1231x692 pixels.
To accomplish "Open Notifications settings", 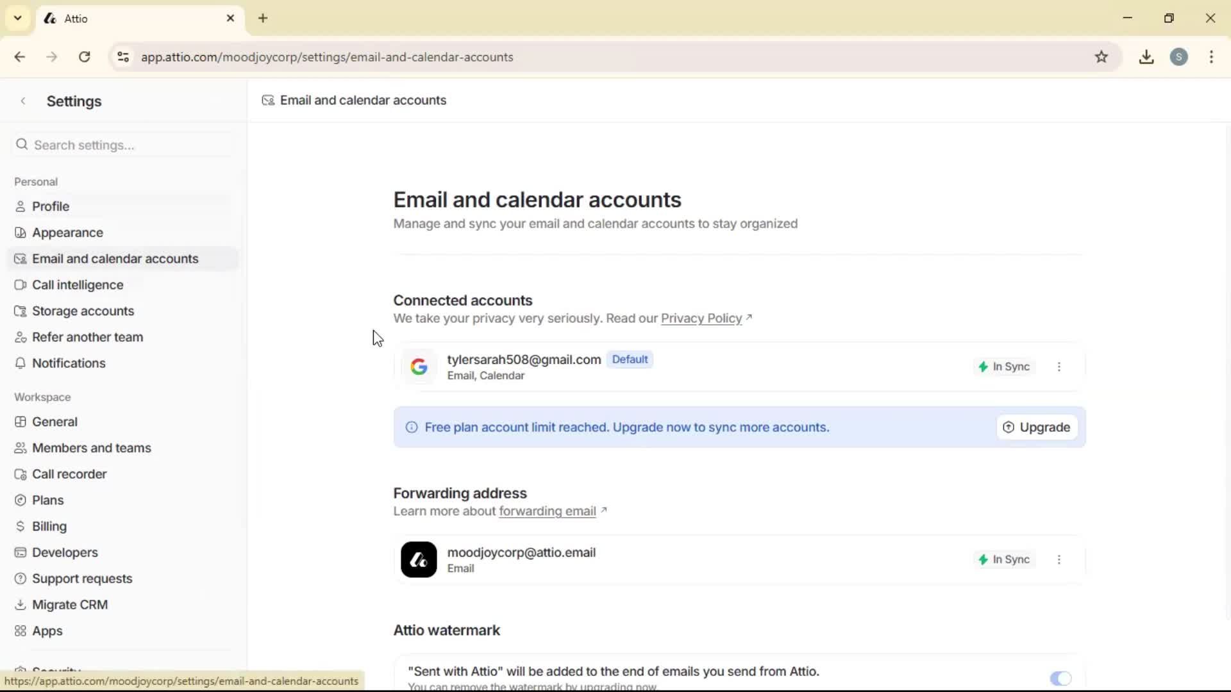I will pos(123,363).
